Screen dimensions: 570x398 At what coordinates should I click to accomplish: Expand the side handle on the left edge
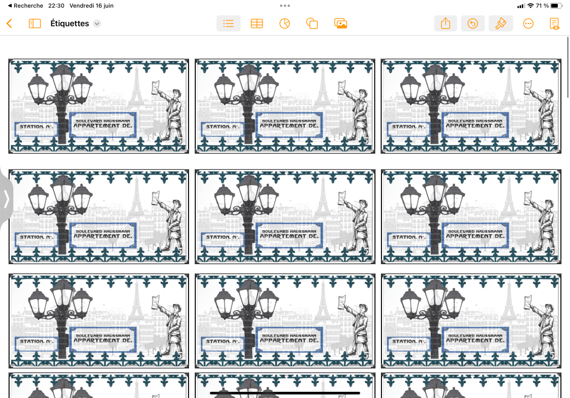[6, 199]
